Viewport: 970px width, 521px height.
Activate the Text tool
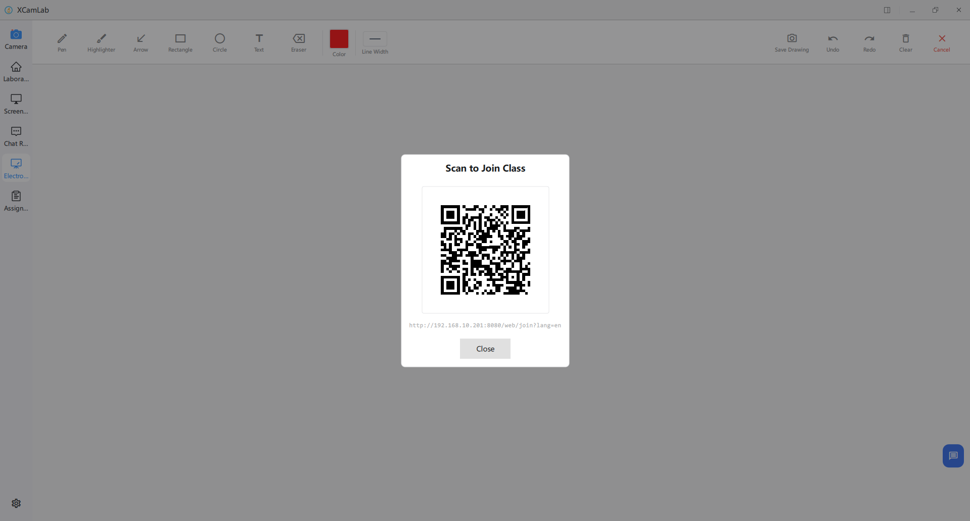coord(259,42)
